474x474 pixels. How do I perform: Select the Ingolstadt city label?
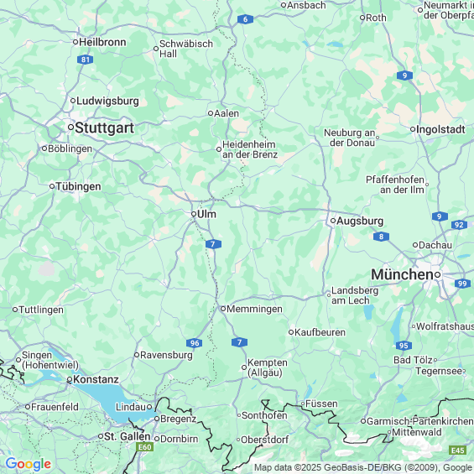pos(440,129)
